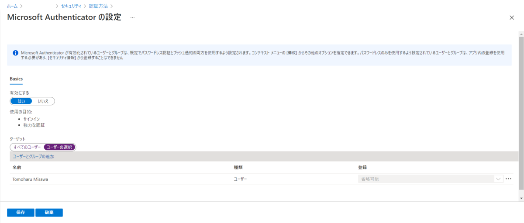Screen dimensions: 524x223
Task: Go to セキュリティ breadcrumb
Action: coord(72,6)
